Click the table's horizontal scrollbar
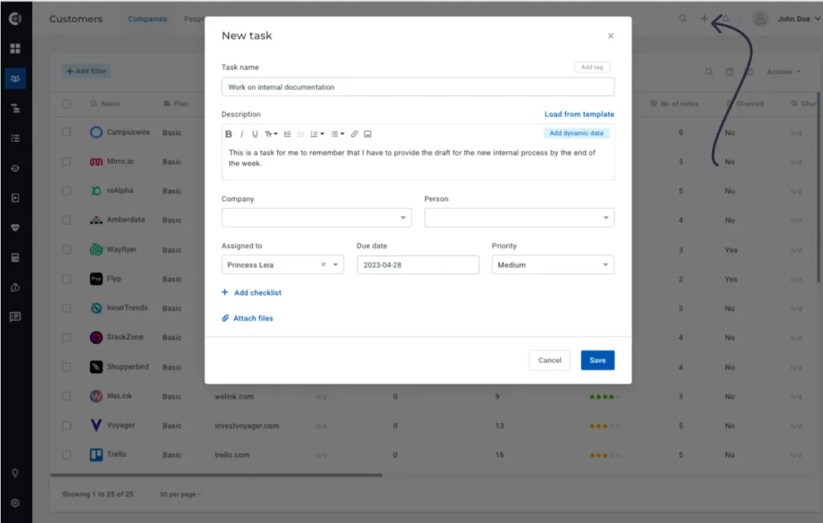Screen dimensions: 823x523 215,476
